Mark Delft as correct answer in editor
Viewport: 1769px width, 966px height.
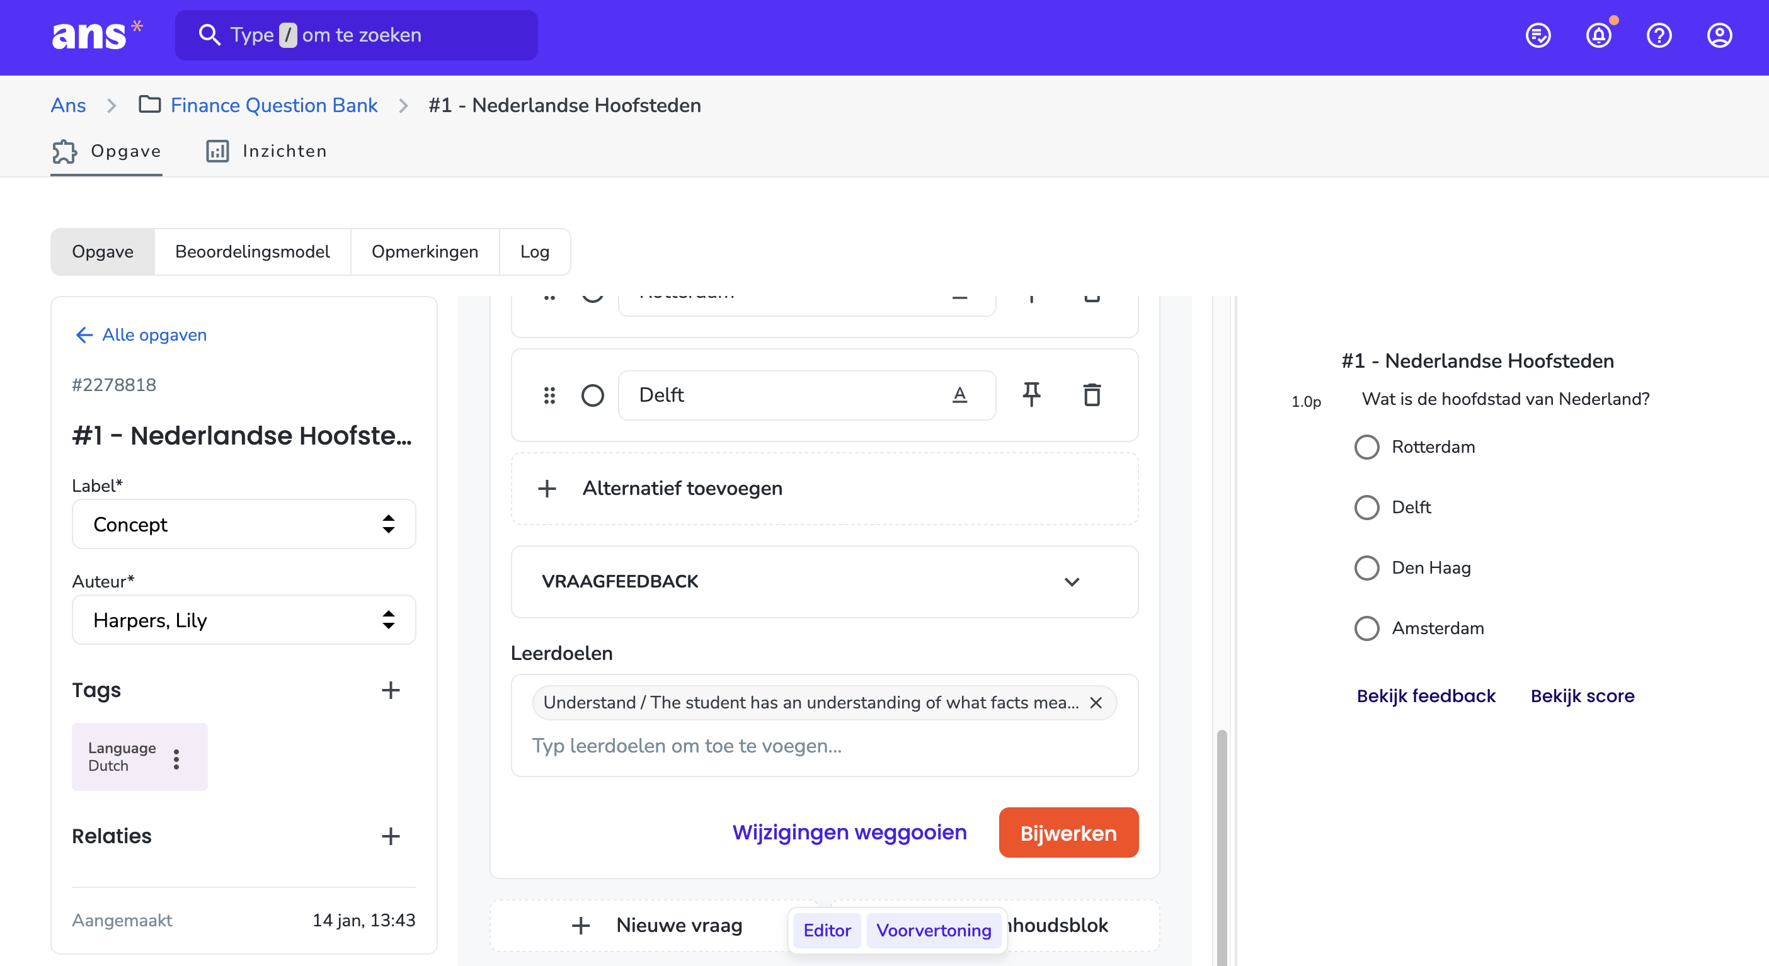(x=593, y=395)
